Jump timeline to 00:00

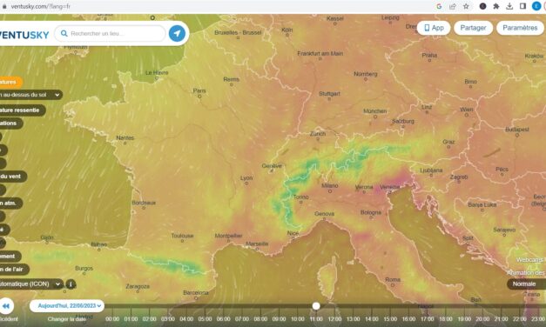point(112,319)
